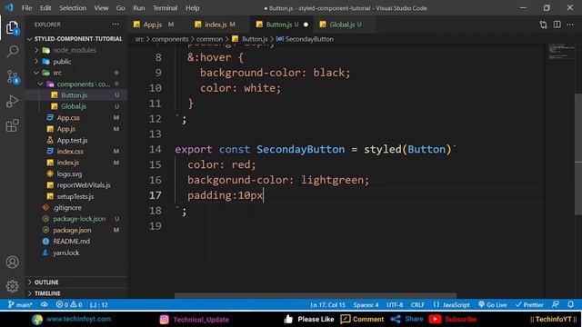Viewport: 582px width, 327px height.
Task: Collapse the src folder
Action: [x=76, y=73]
